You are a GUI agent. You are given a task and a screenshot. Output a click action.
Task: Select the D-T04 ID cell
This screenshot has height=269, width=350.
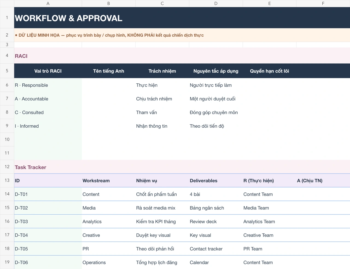48,235
